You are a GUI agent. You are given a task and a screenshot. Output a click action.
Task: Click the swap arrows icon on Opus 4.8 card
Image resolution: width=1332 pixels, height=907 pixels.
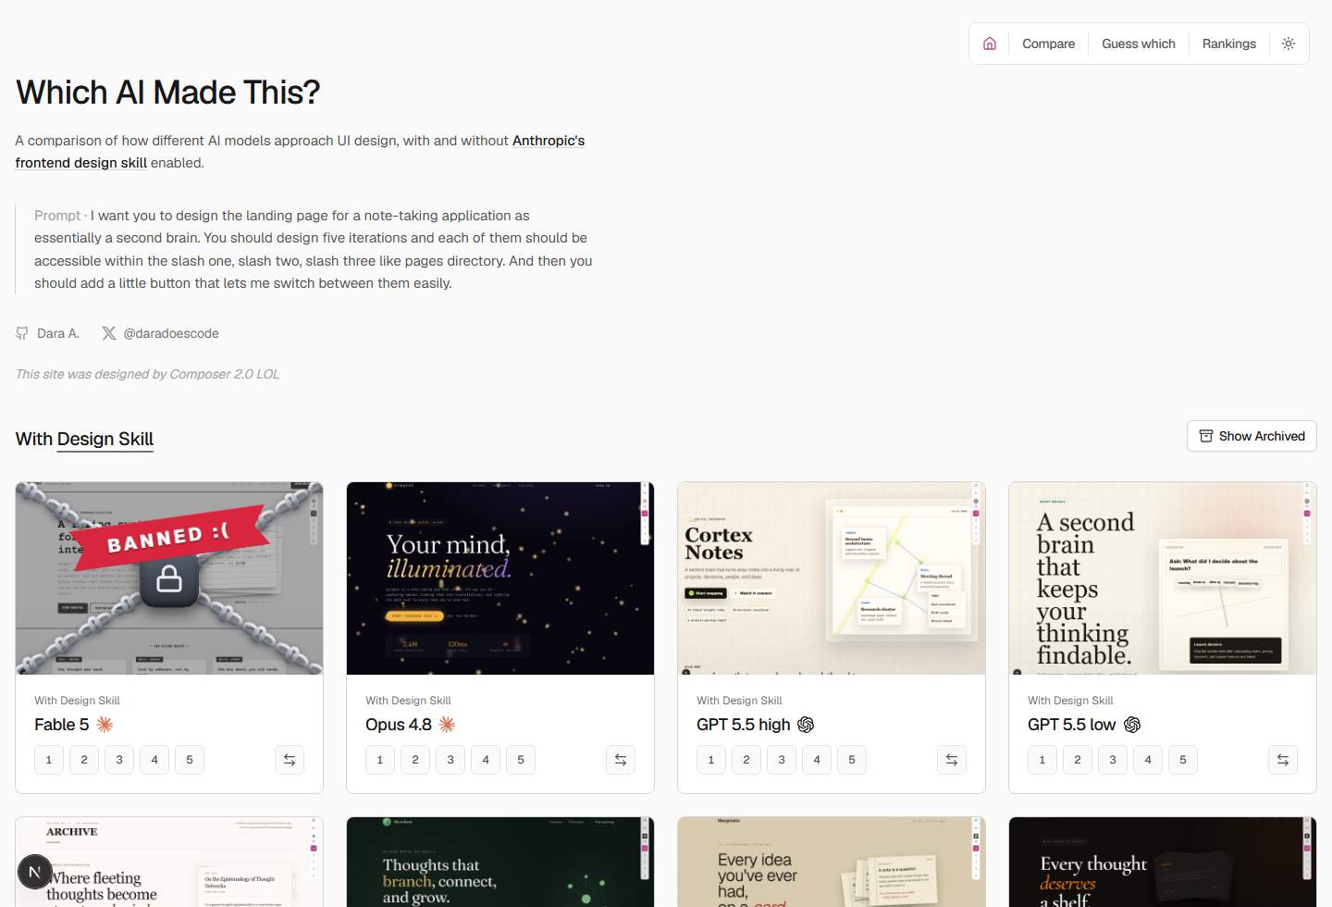pyautogui.click(x=621, y=760)
